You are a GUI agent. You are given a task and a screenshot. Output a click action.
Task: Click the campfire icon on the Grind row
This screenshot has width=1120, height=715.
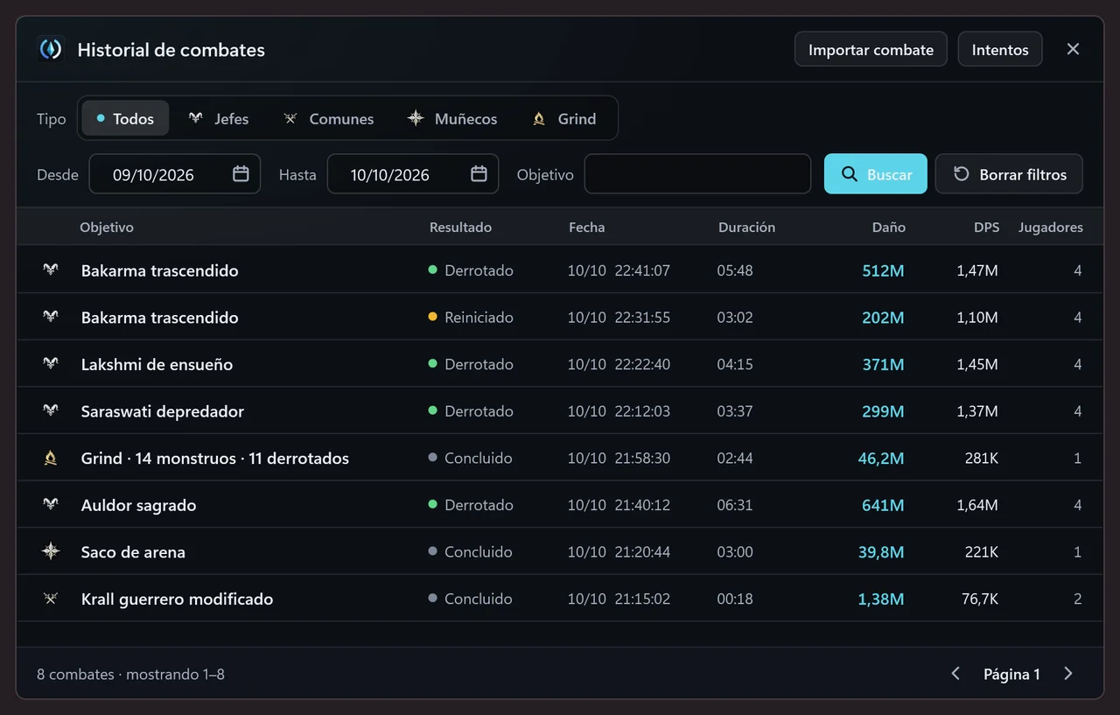pos(51,458)
